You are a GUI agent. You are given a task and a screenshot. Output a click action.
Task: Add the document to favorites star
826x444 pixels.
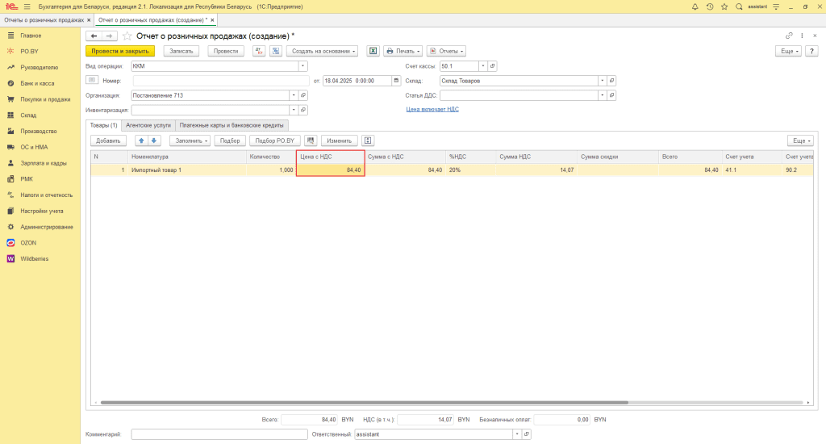[127, 36]
